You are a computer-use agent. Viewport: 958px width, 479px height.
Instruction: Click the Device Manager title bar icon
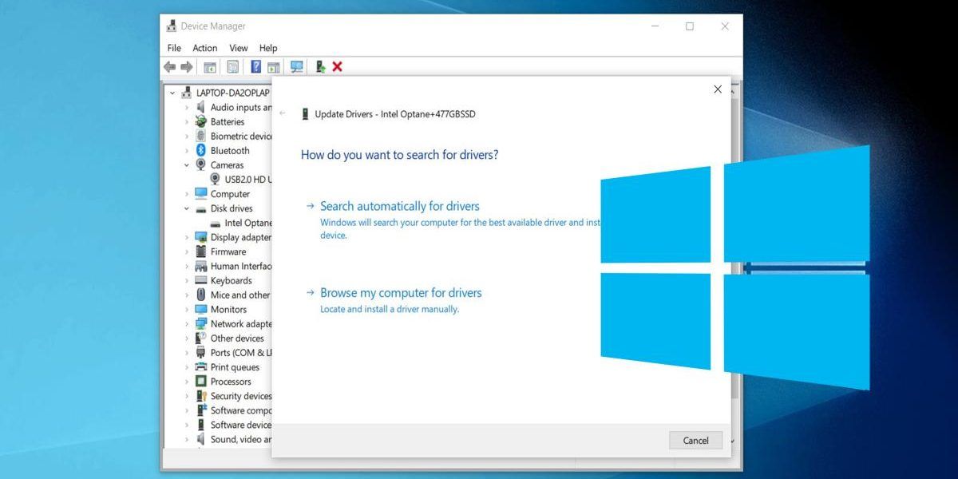pyautogui.click(x=171, y=26)
